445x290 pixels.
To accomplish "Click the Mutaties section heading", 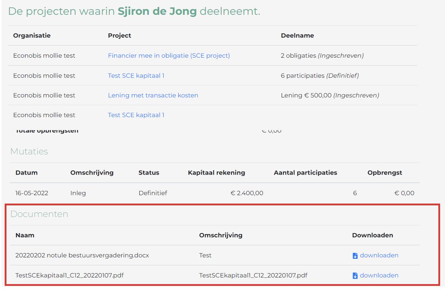I will [x=29, y=151].
